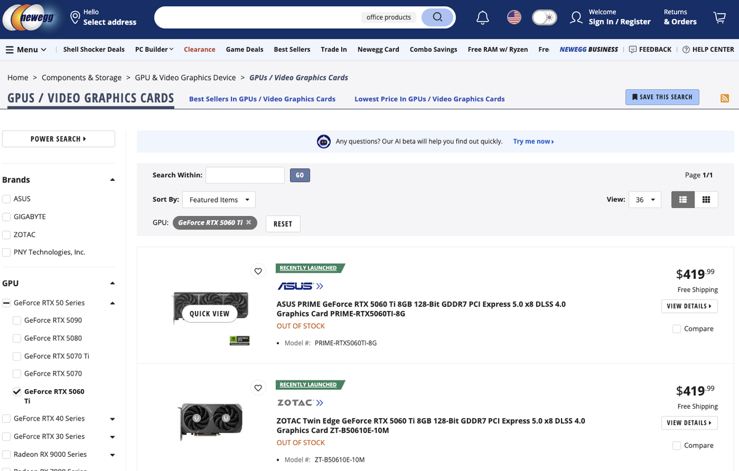The width and height of the screenshot is (739, 471).
Task: Check PNY Technologies brand checkbox
Action: 6,252
